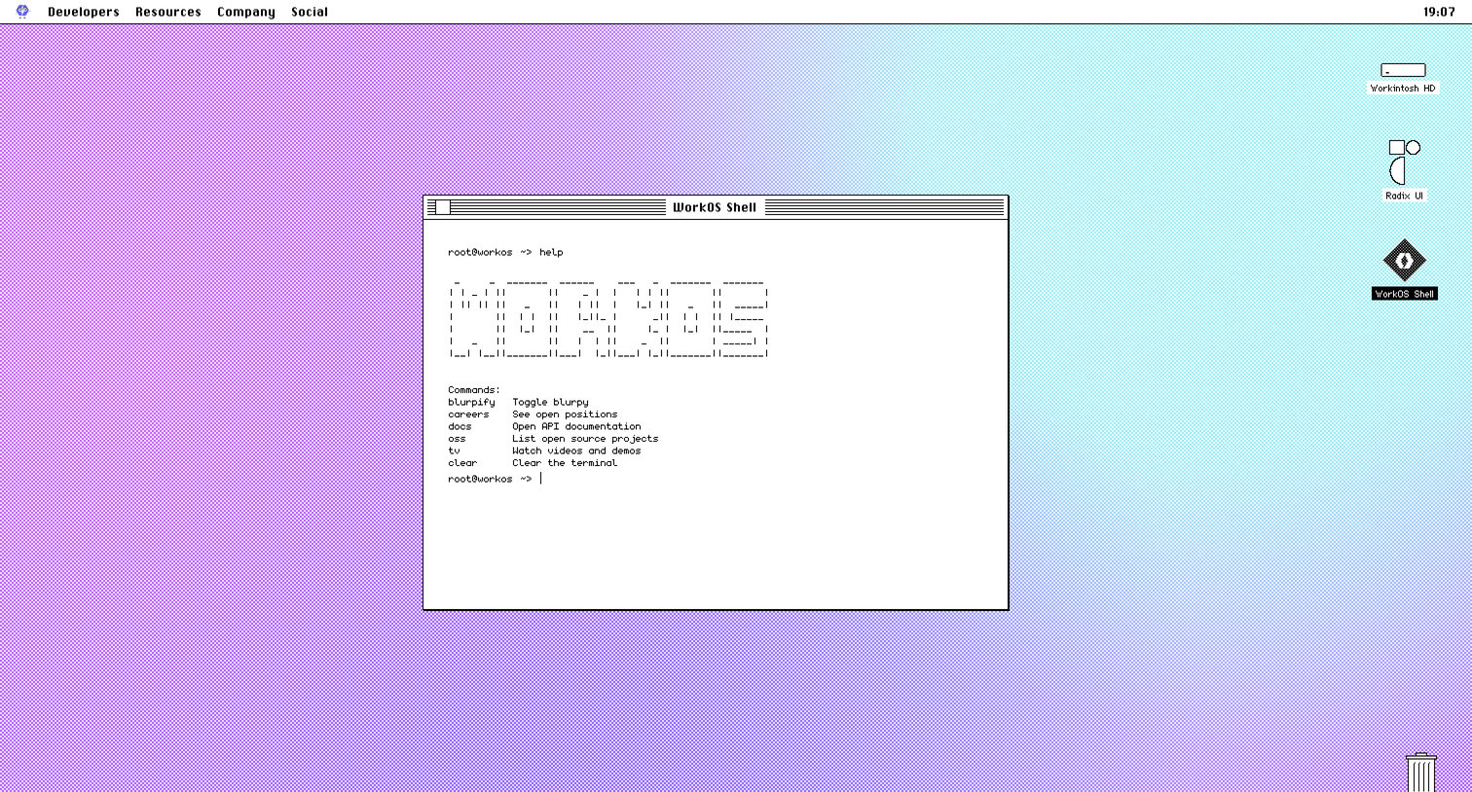Screen dimensions: 1472x792
Task: Close the WorkOS Shell window
Action: pos(443,207)
